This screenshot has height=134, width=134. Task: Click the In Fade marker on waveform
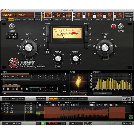(x=38, y=113)
